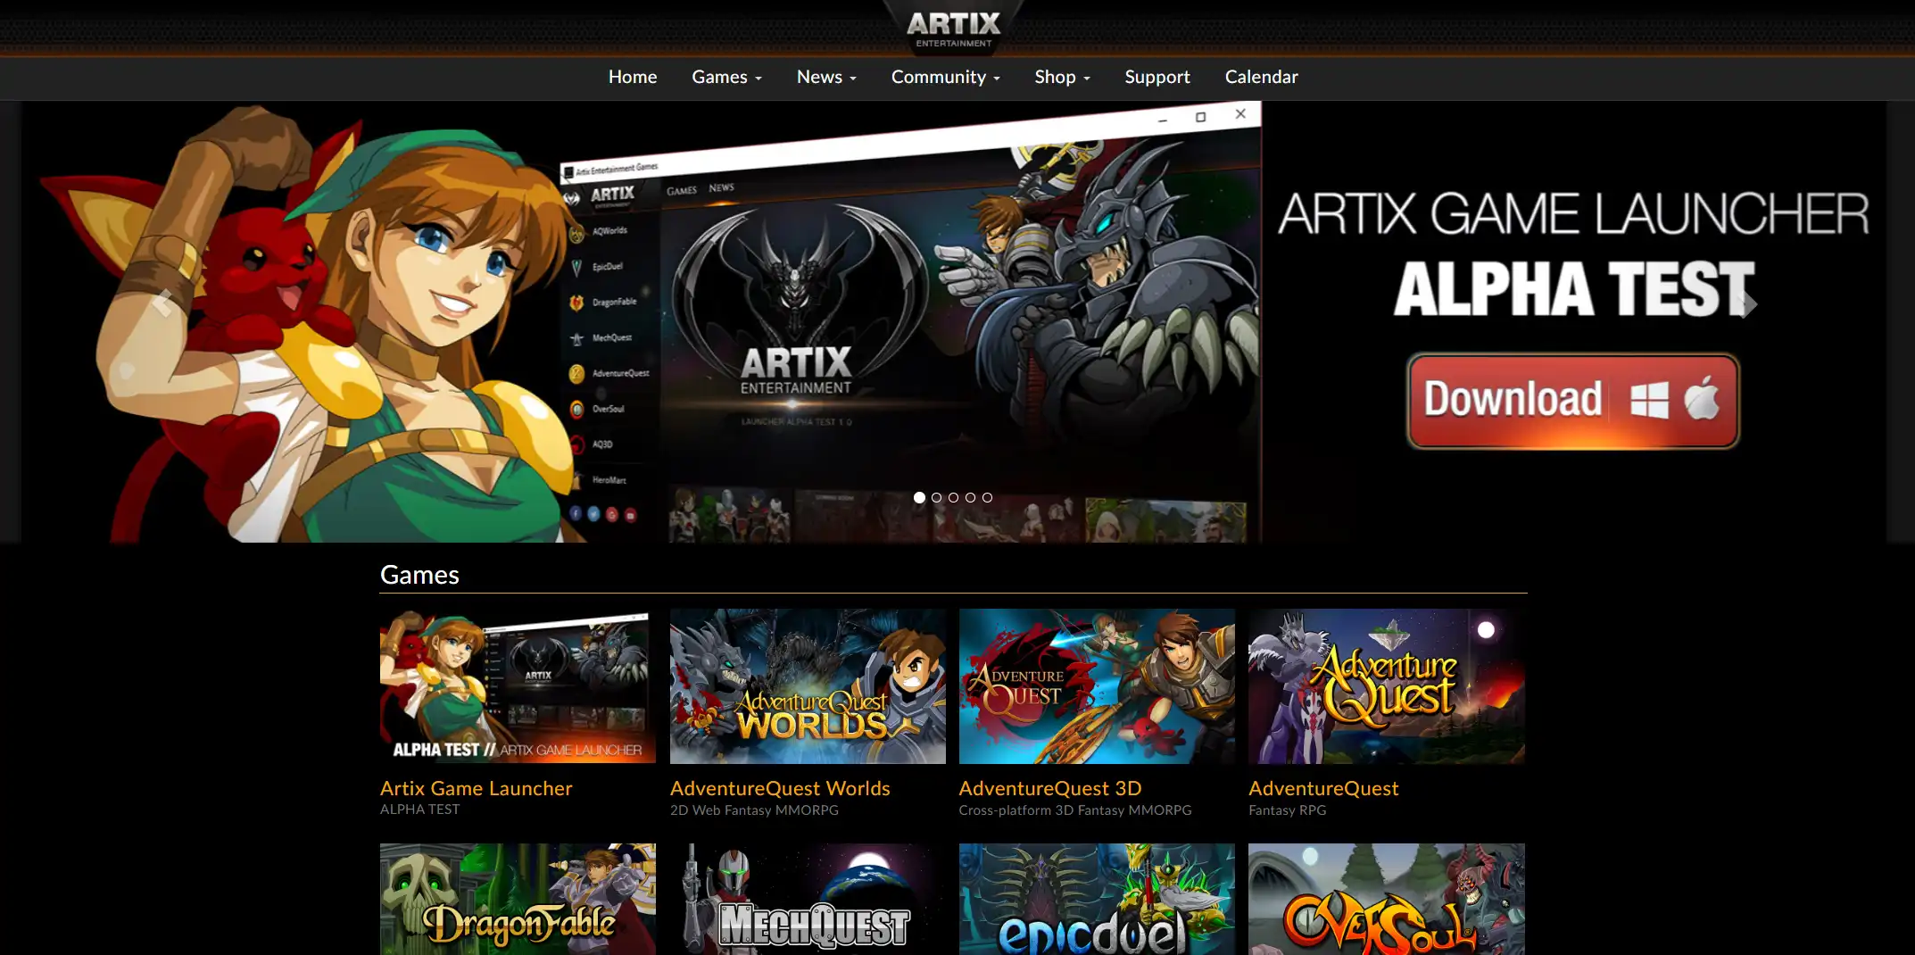Image resolution: width=1915 pixels, height=955 pixels.
Task: Open the Support page
Action: (x=1157, y=78)
